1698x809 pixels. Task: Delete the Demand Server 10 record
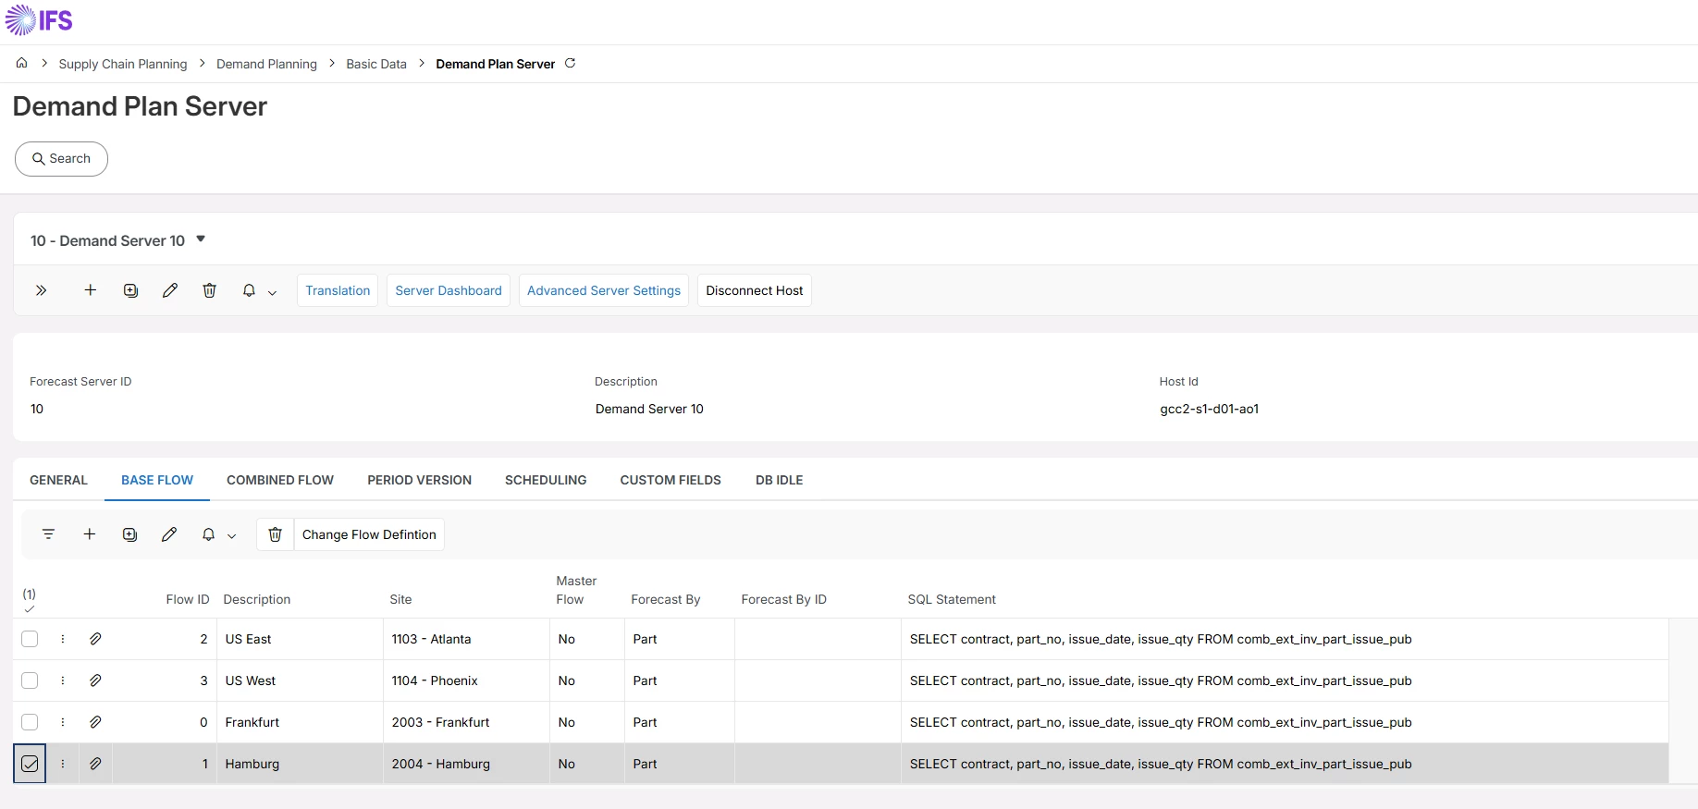pyautogui.click(x=210, y=290)
